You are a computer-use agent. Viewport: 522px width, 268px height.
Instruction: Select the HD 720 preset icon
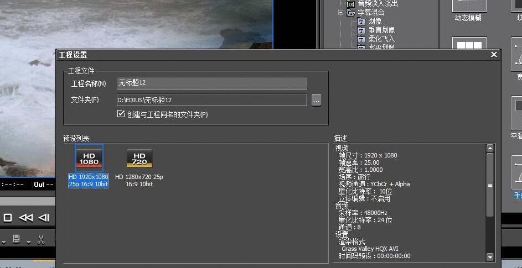[x=139, y=159]
